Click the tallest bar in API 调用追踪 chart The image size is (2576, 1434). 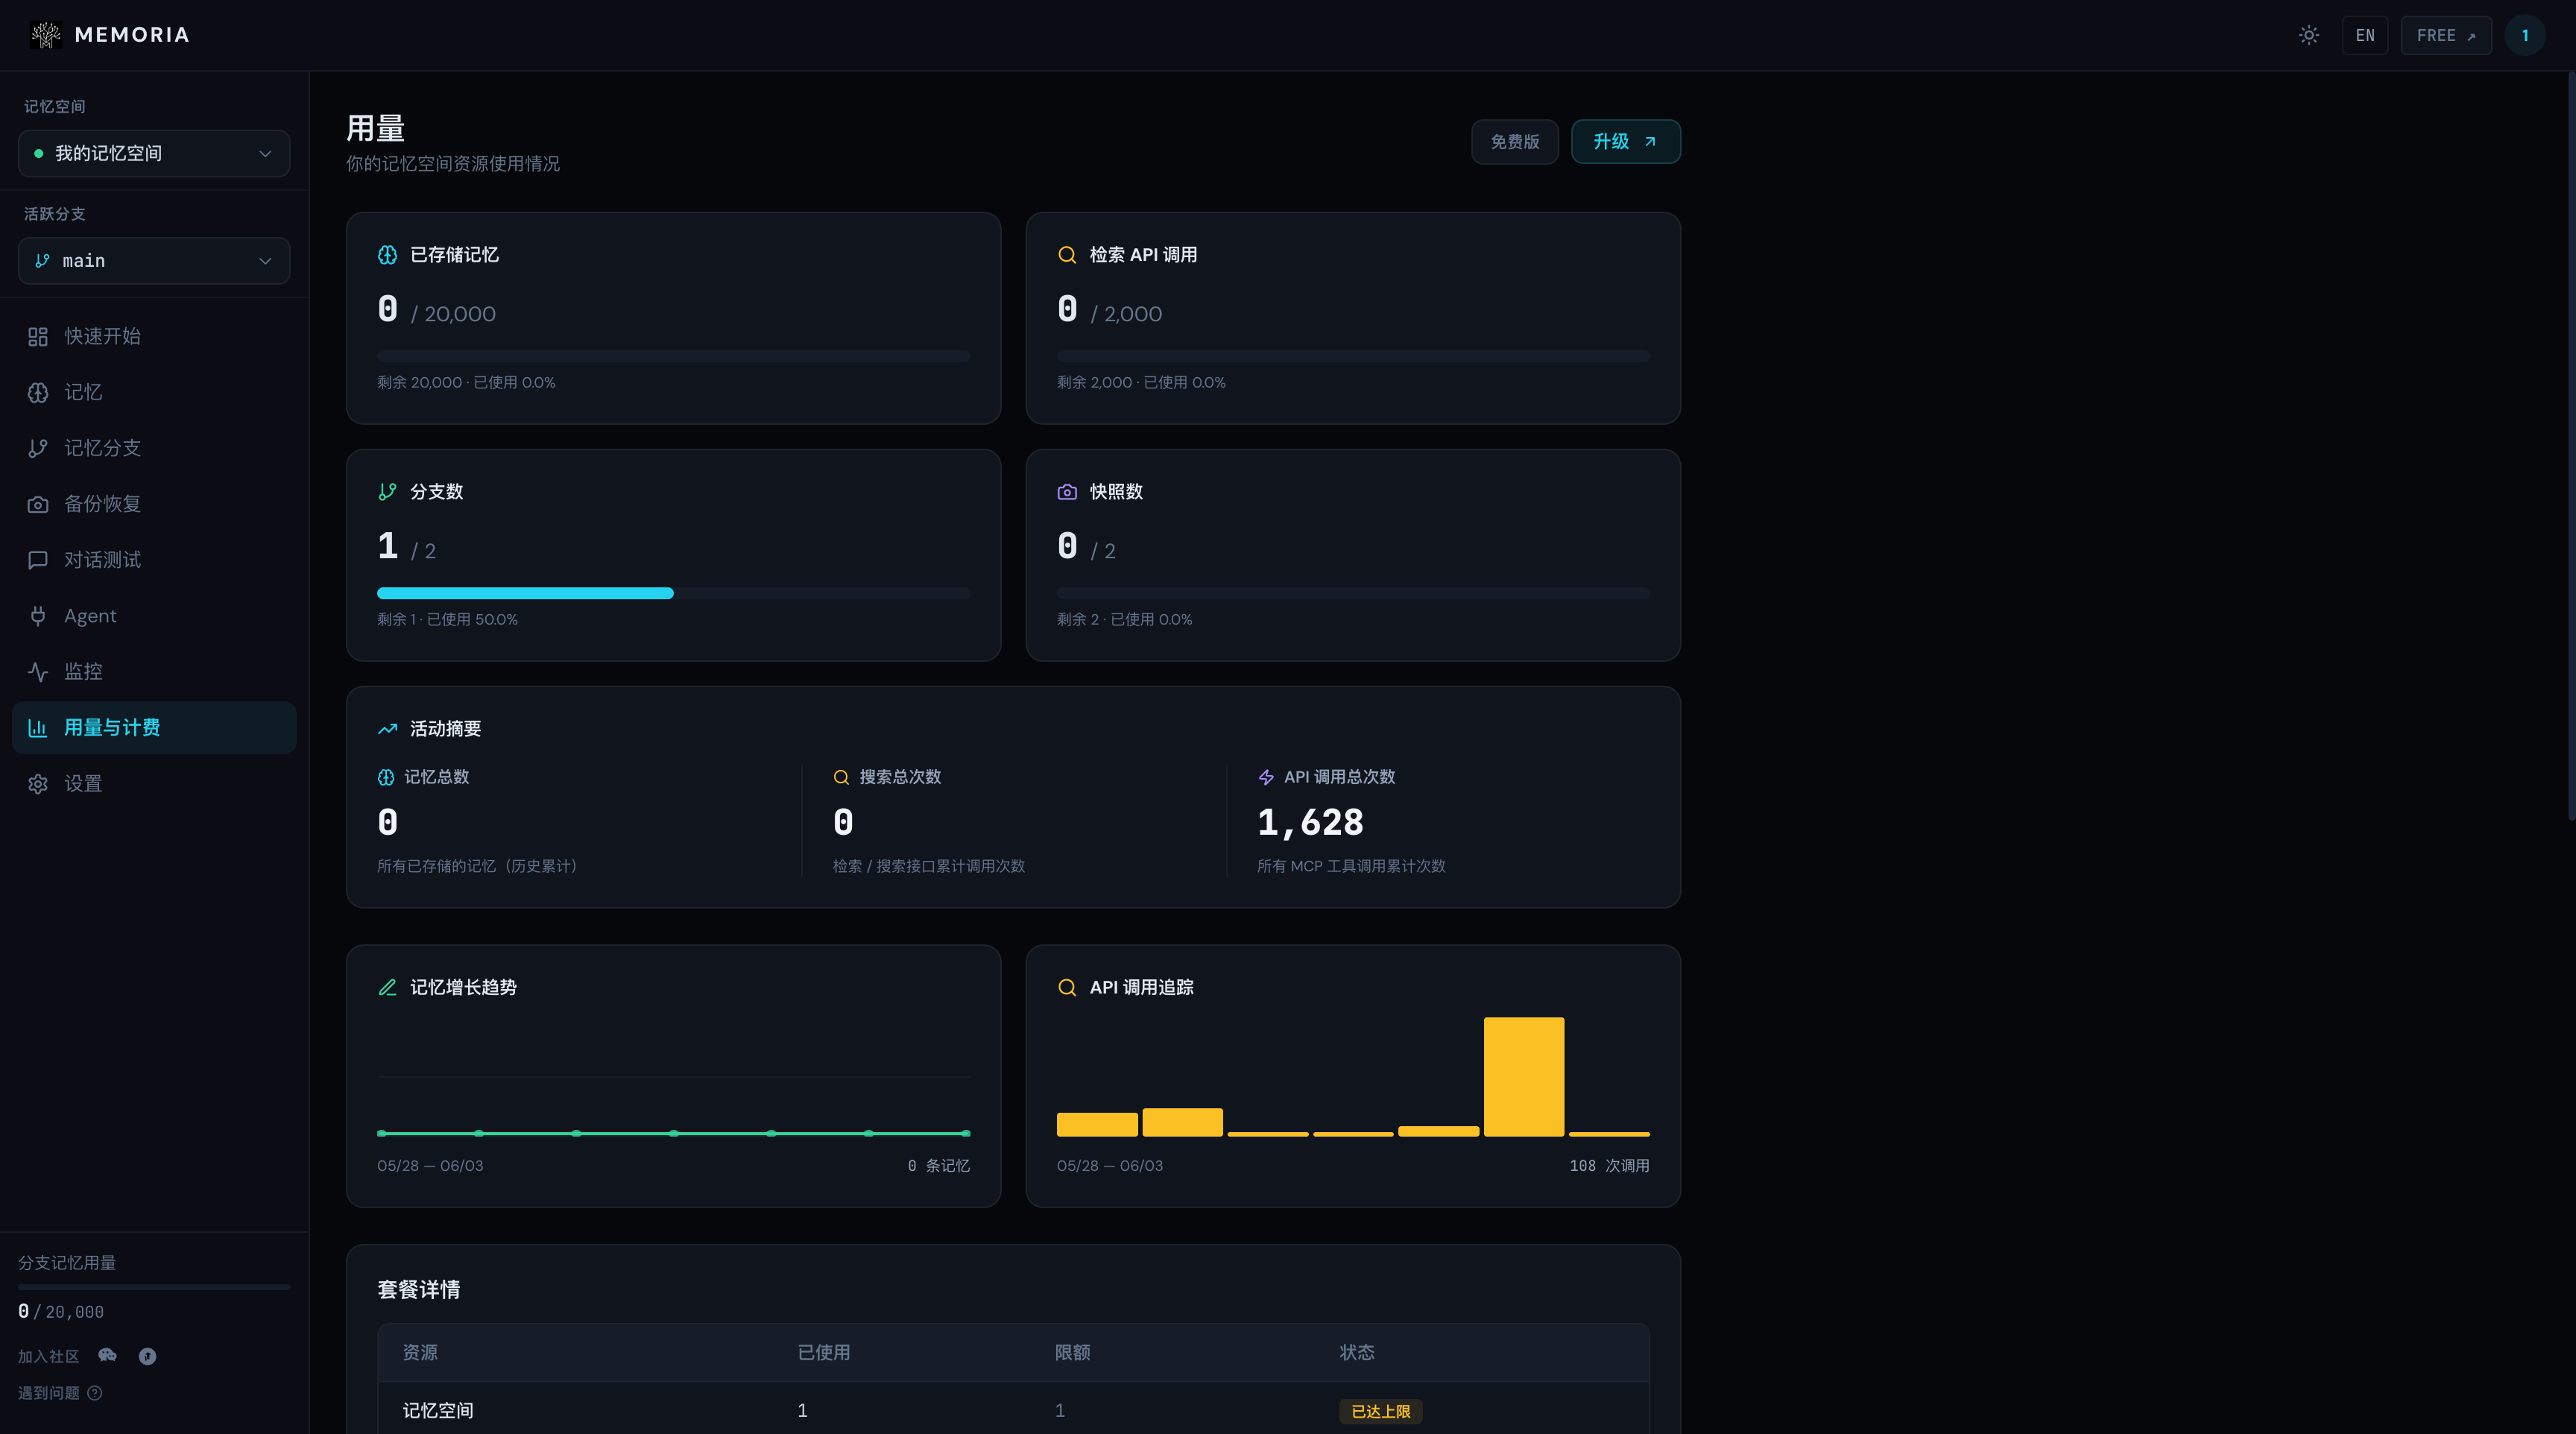[1523, 1076]
